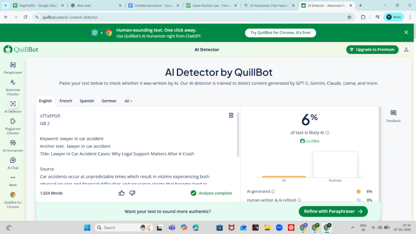Expand the More options in sidebar

13,180
